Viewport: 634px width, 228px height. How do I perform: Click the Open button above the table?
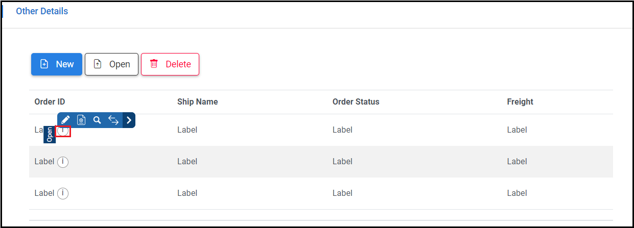pos(111,64)
